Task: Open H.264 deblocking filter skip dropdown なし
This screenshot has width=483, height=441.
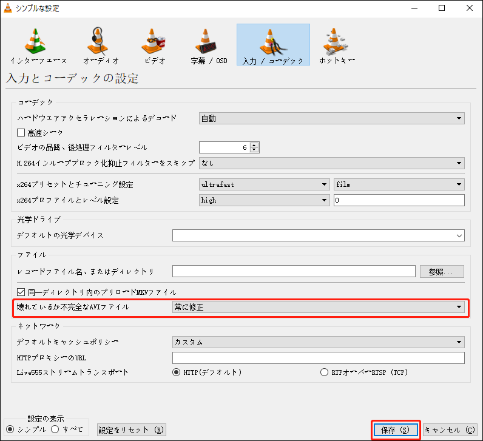Action: pos(332,163)
